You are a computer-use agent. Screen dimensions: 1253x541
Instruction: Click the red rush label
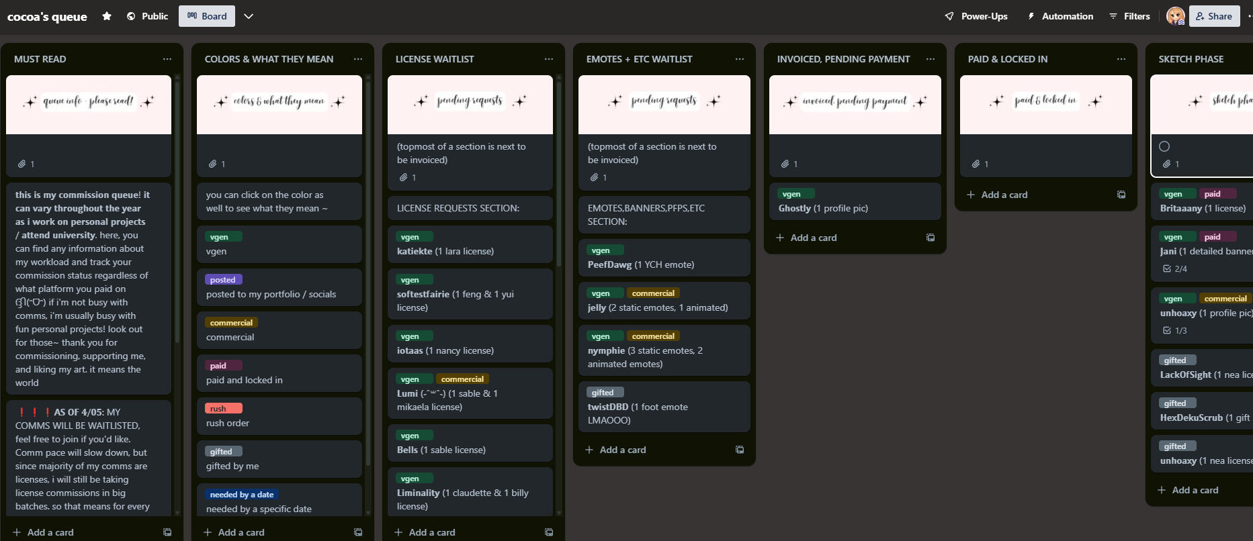tap(224, 408)
